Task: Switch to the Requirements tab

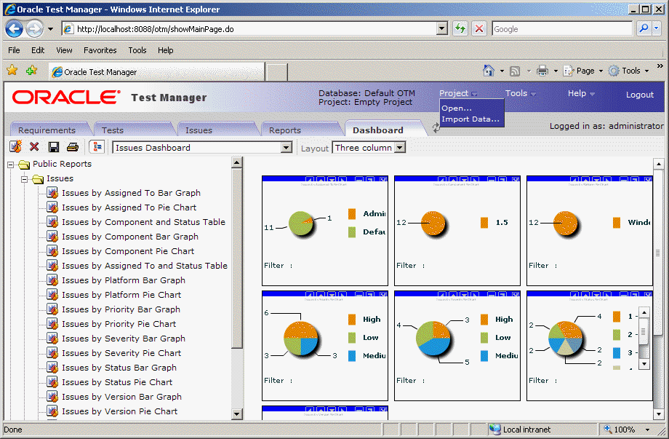Action: click(x=47, y=130)
